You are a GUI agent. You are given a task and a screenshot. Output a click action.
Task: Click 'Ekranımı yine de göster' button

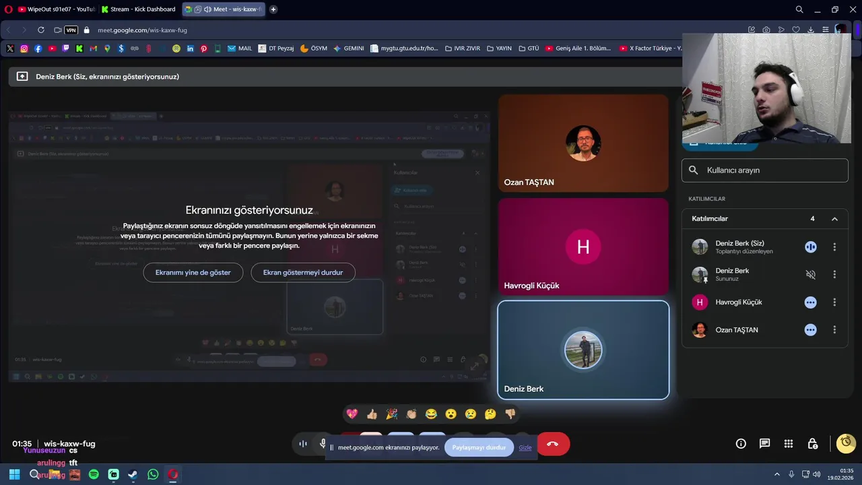coord(193,272)
